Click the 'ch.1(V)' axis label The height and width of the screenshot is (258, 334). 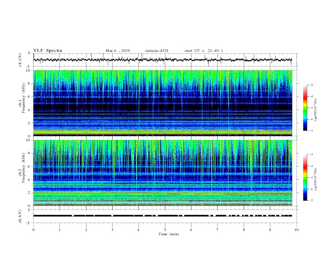tap(20, 60)
